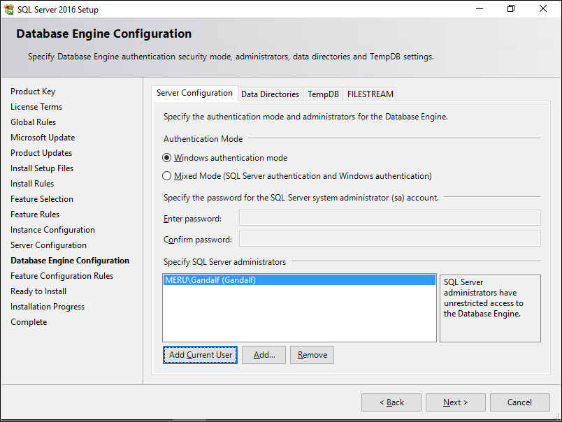The height and width of the screenshot is (422, 562).
Task: Click Next to continue setup
Action: [455, 402]
